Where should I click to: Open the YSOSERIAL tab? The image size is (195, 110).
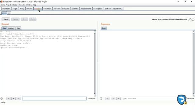click(x=118, y=9)
